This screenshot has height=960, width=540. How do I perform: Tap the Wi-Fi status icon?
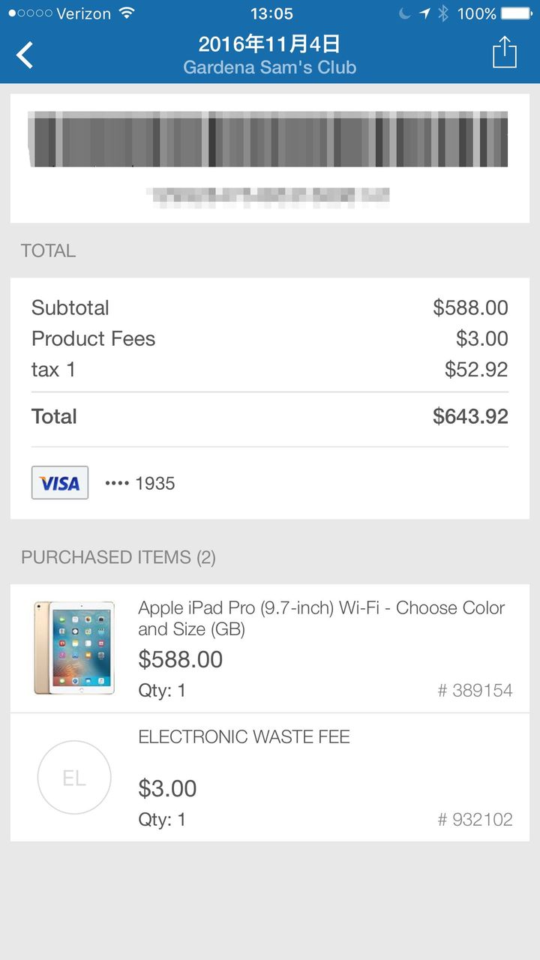pos(127,13)
